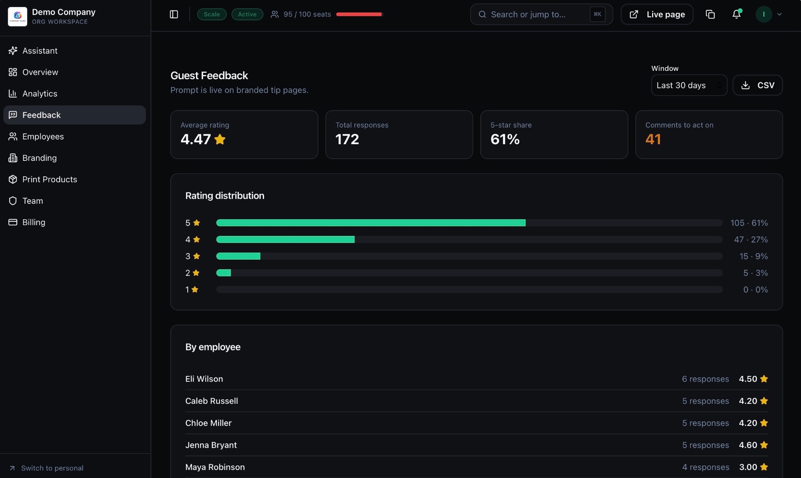Click the Billing card icon
Screen dimensions: 801x478
point(13,223)
